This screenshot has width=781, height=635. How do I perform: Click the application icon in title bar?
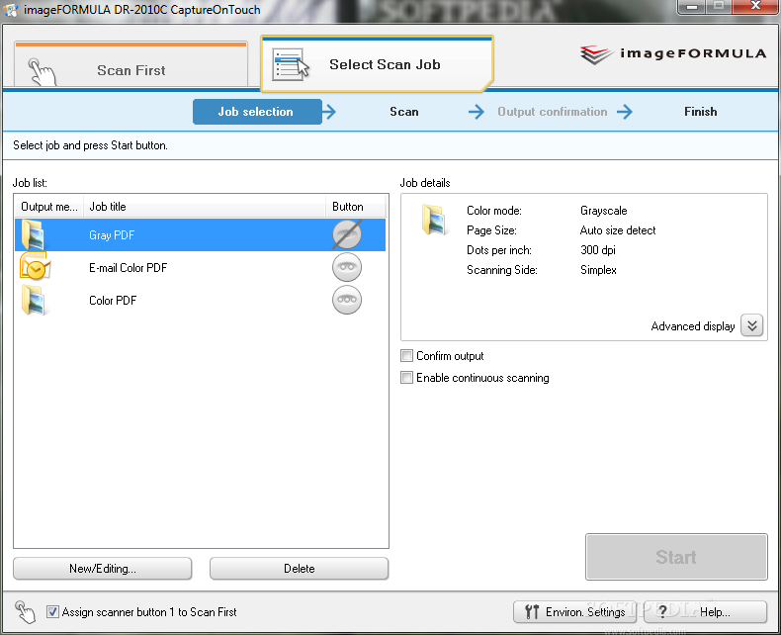11,10
